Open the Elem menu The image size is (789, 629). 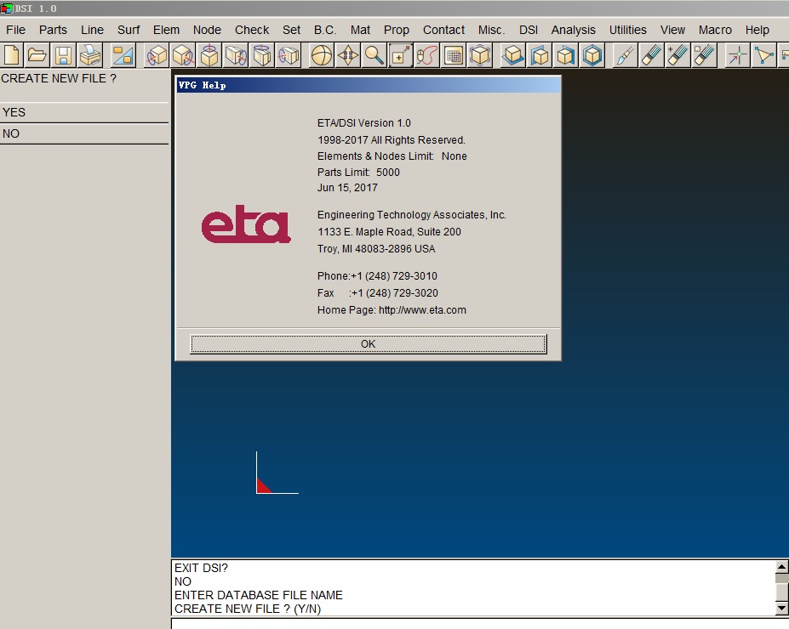coord(166,30)
